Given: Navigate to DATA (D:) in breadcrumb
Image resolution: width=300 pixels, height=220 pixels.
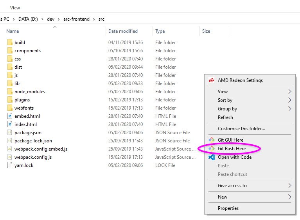Looking at the screenshot, I should click(x=28, y=19).
